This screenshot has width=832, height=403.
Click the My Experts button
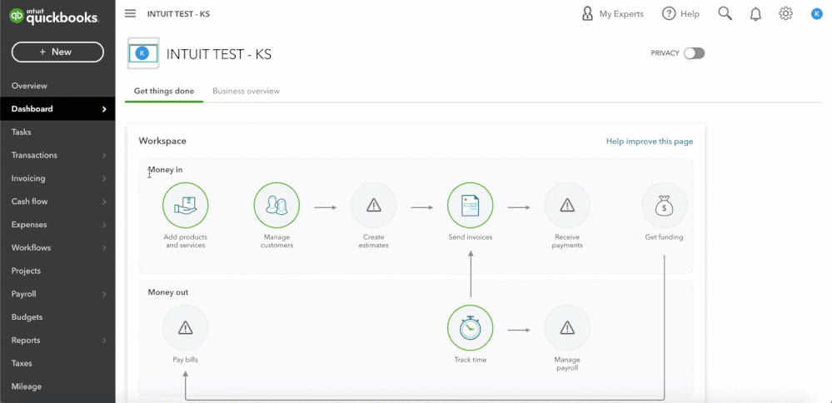[x=612, y=14]
